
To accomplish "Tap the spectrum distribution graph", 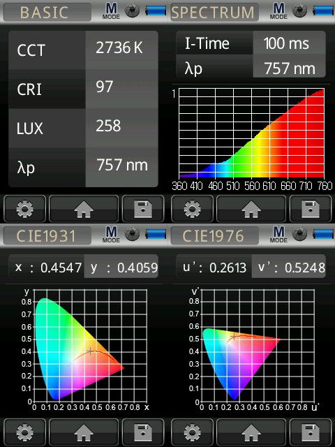I will [251, 133].
